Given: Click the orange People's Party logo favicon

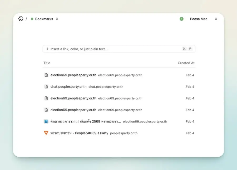Looking at the screenshot, I should click(x=46, y=133).
